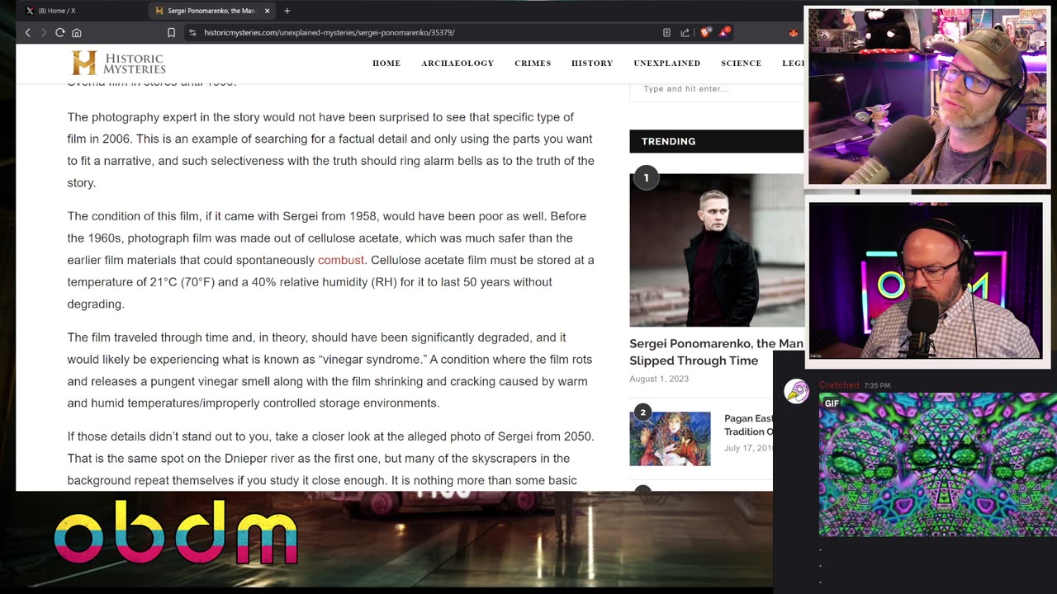Click the 'August 1, 2023' date
The width and height of the screenshot is (1057, 594).
tap(659, 379)
